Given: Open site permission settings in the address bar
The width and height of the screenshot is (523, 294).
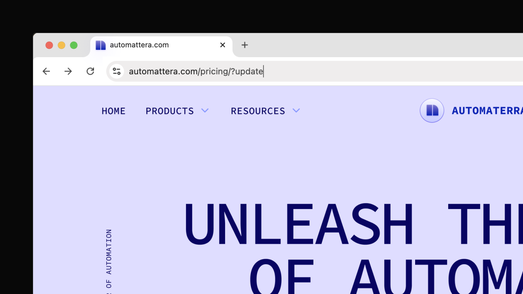Looking at the screenshot, I should (116, 71).
